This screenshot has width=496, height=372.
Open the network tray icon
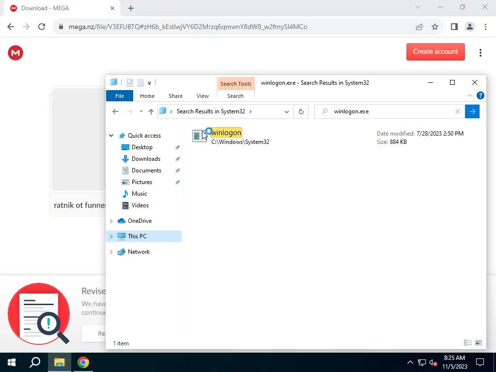pos(422,363)
